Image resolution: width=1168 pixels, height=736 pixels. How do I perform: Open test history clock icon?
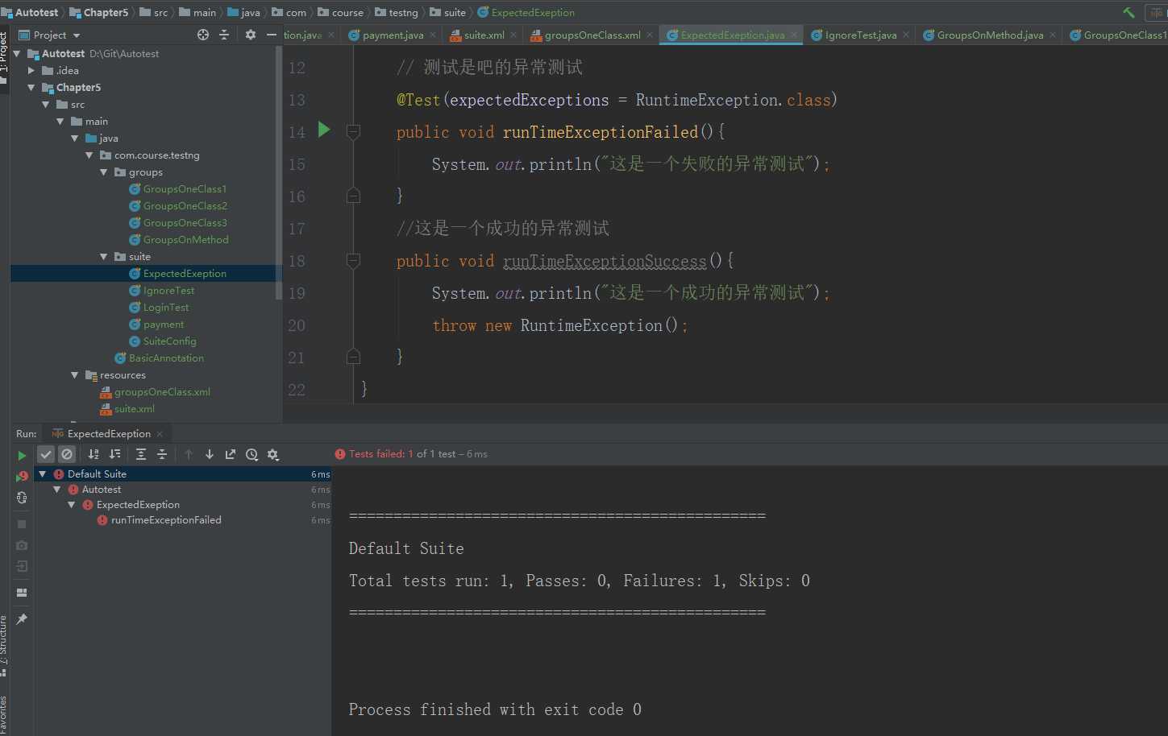point(251,454)
